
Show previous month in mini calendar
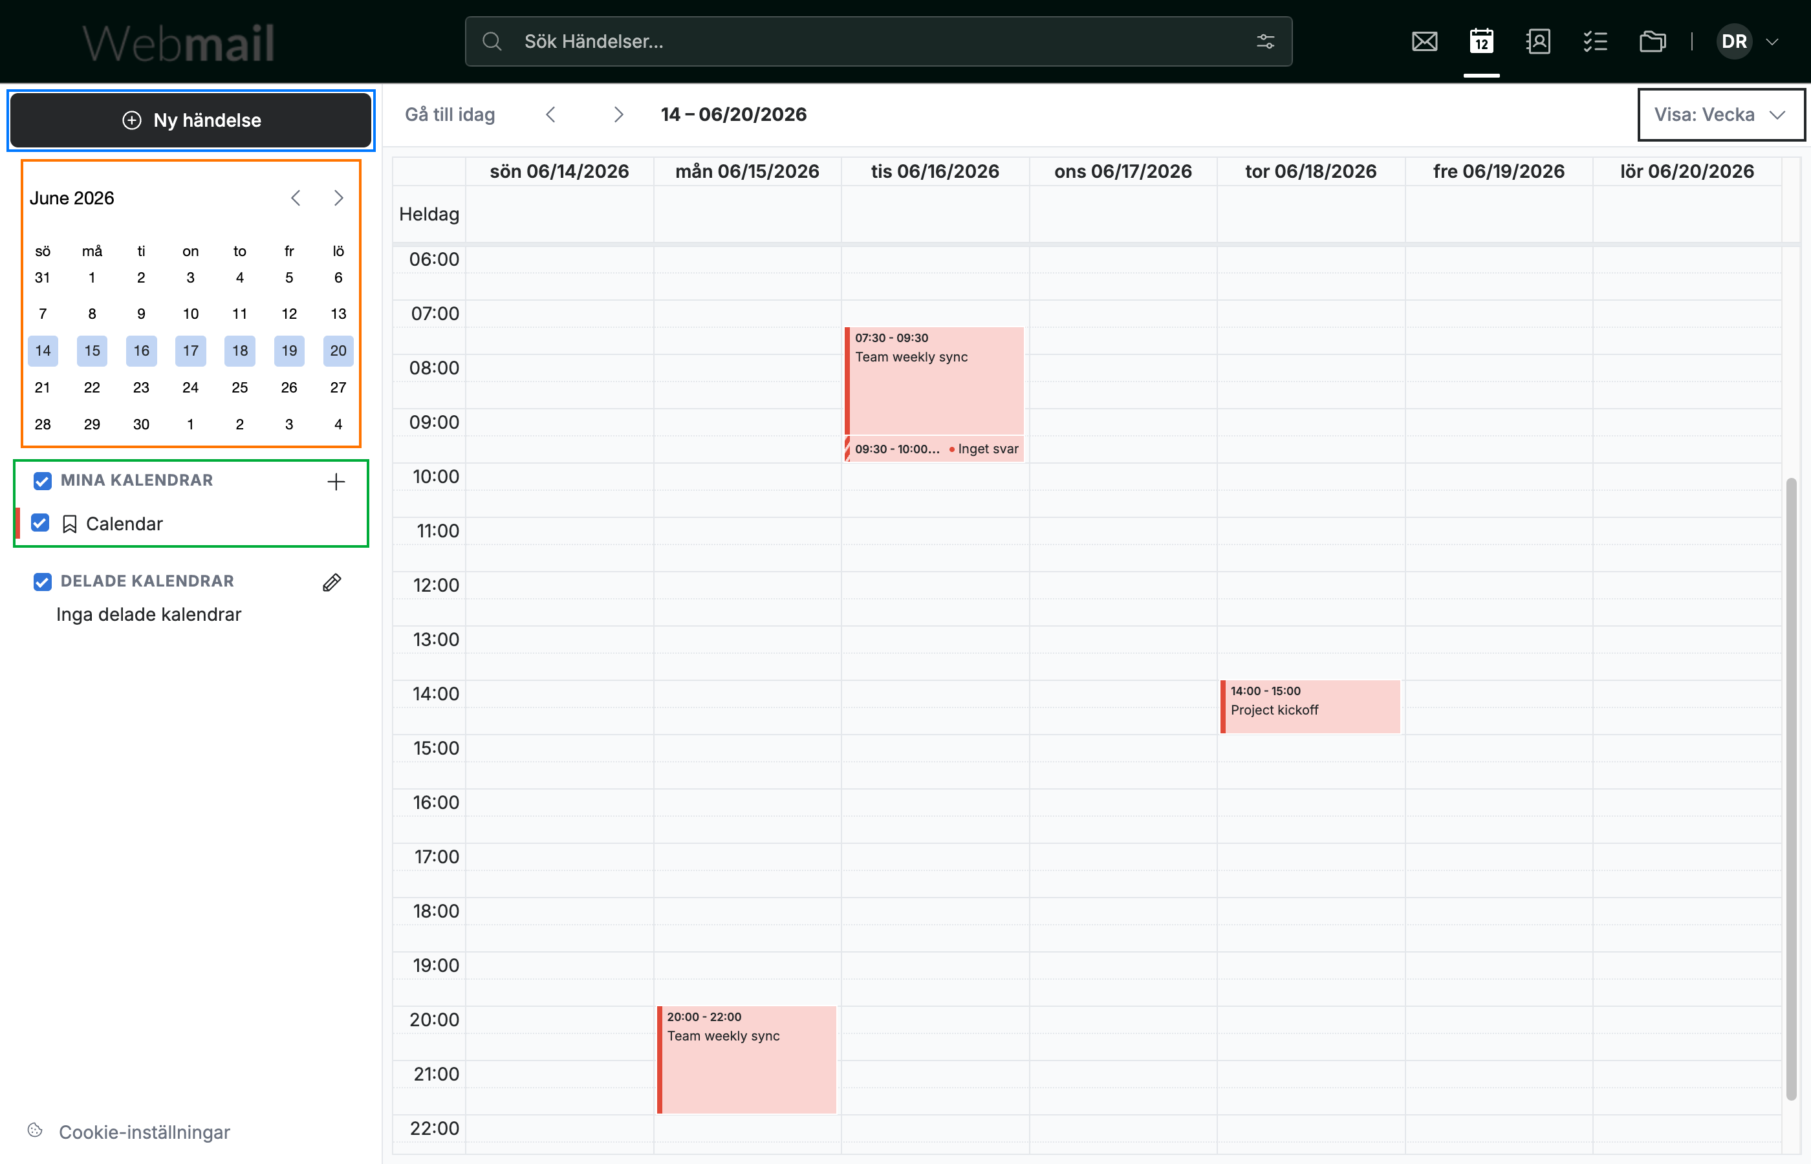296,198
